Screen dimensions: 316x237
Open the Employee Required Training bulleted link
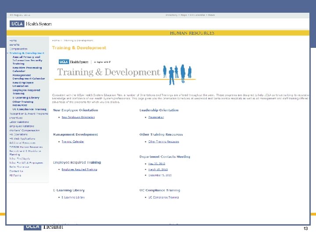point(79,169)
